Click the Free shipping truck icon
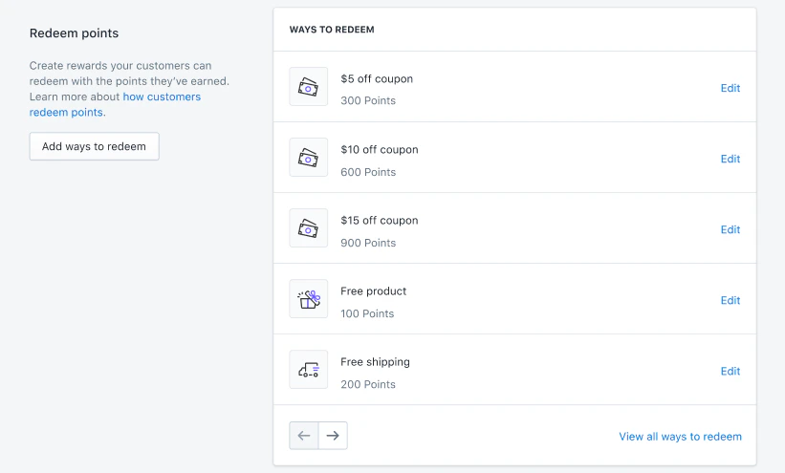This screenshot has height=473, width=785. [308, 370]
